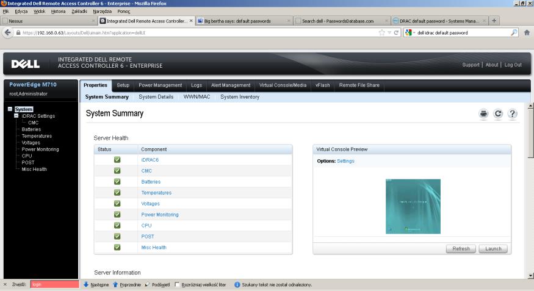This screenshot has width=534, height=291.
Task: Open the Temperatures component link
Action: 156,193
